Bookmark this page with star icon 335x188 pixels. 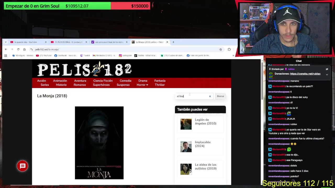coord(221,49)
